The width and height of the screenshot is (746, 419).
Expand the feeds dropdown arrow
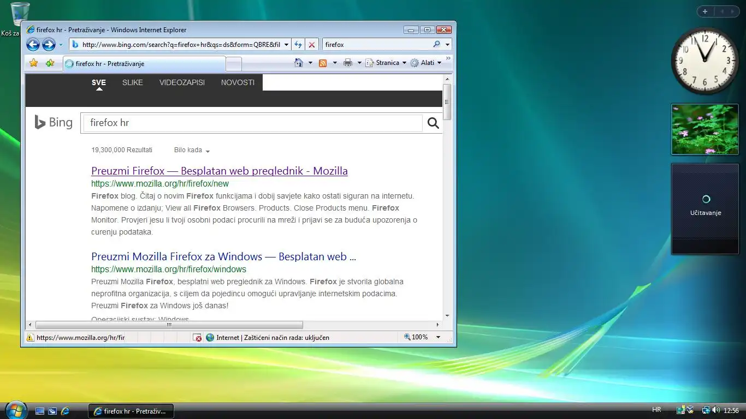[335, 63]
